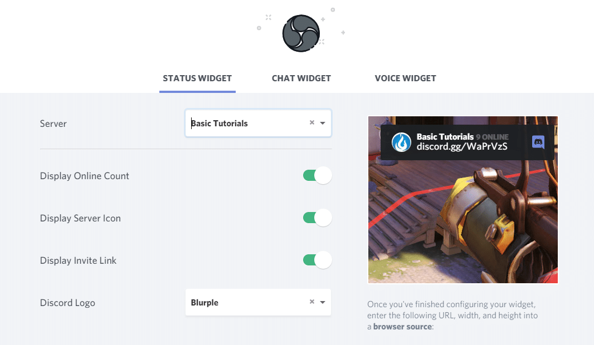Click the Basic Tutorials name in preview
The width and height of the screenshot is (594, 345).
pos(445,136)
